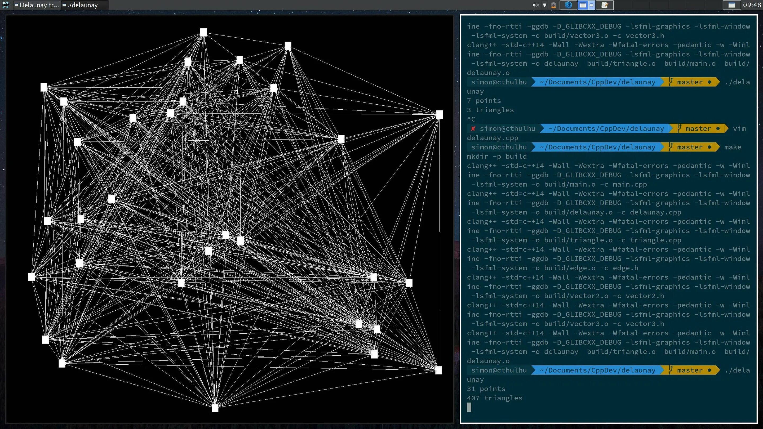Viewport: 763px width, 429px height.
Task: Click the battery charging status icon
Action: point(553,5)
